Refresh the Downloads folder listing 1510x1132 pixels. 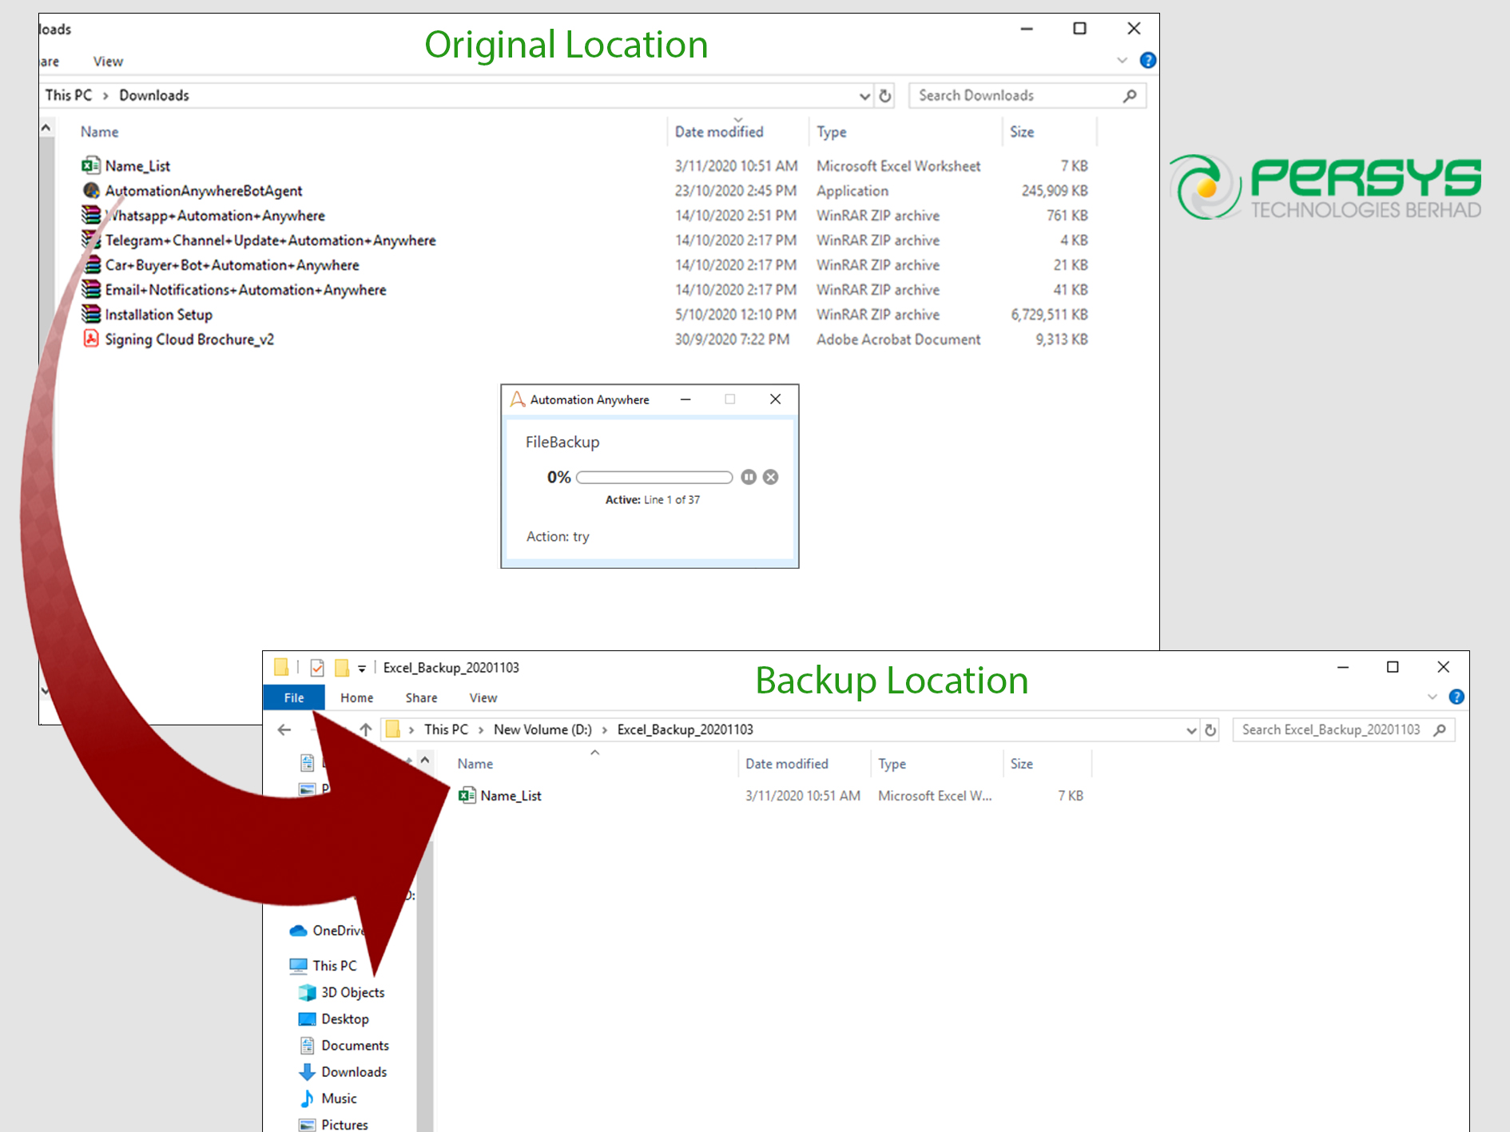pos(885,96)
